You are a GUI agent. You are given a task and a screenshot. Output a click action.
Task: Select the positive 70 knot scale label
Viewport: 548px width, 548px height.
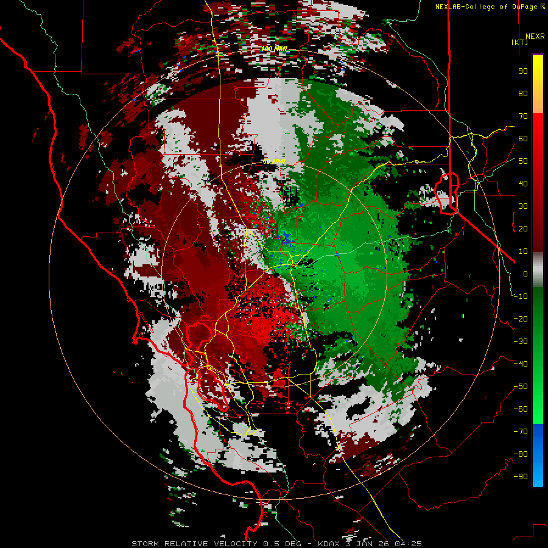coord(523,116)
